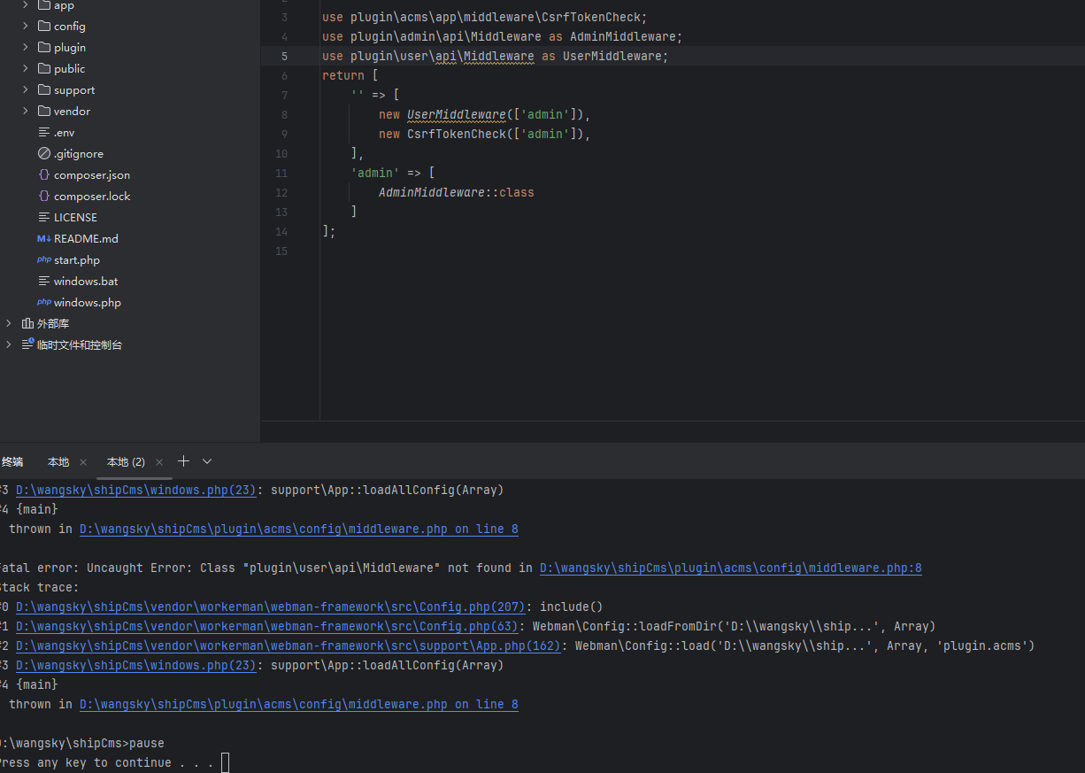Image resolution: width=1085 pixels, height=773 pixels.
Task: Click the .gitignore file icon
Action: [44, 154]
